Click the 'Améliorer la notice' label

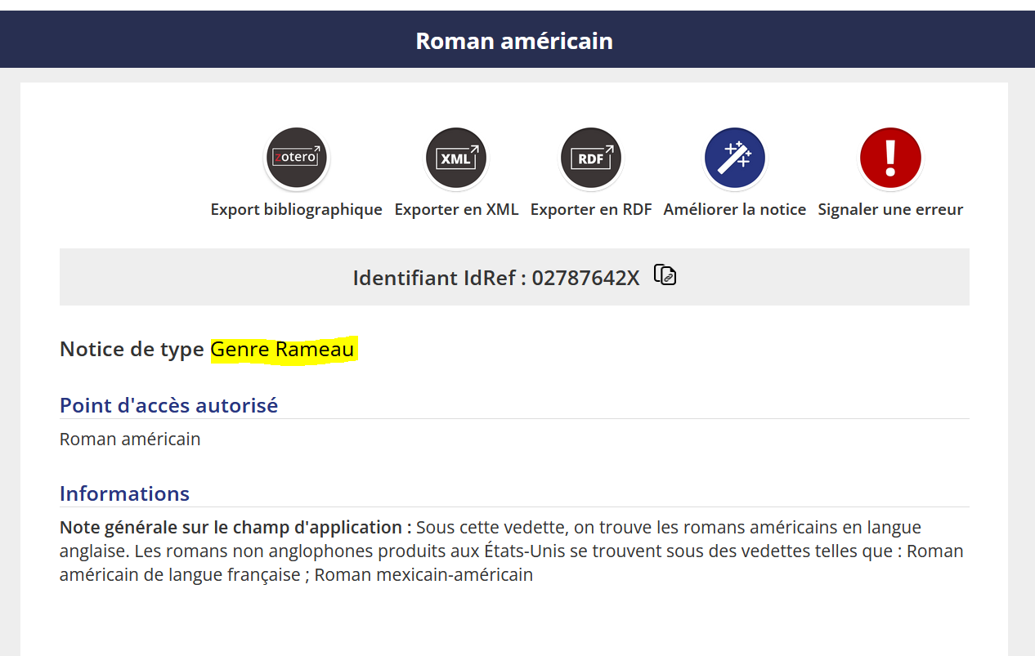coord(735,209)
